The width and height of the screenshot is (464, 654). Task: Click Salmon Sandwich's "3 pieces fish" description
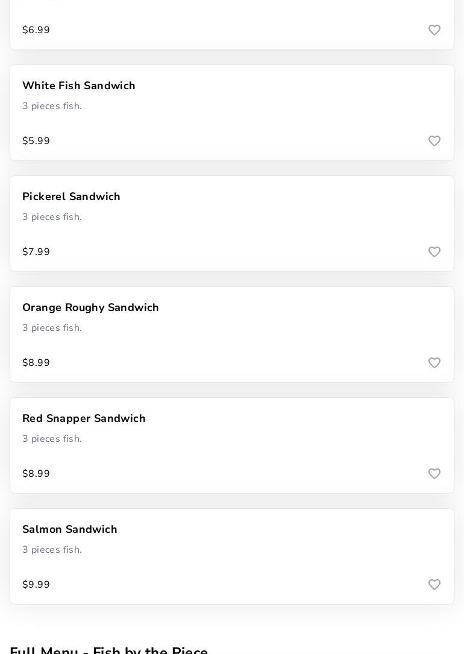click(x=52, y=550)
